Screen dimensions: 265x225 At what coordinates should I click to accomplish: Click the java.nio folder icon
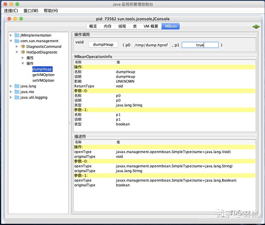[x=17, y=92]
